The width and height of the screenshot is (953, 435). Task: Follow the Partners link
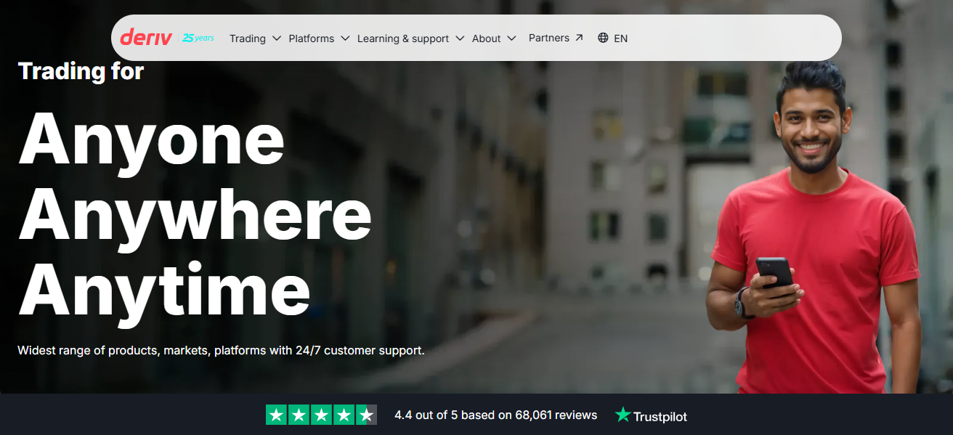click(549, 38)
